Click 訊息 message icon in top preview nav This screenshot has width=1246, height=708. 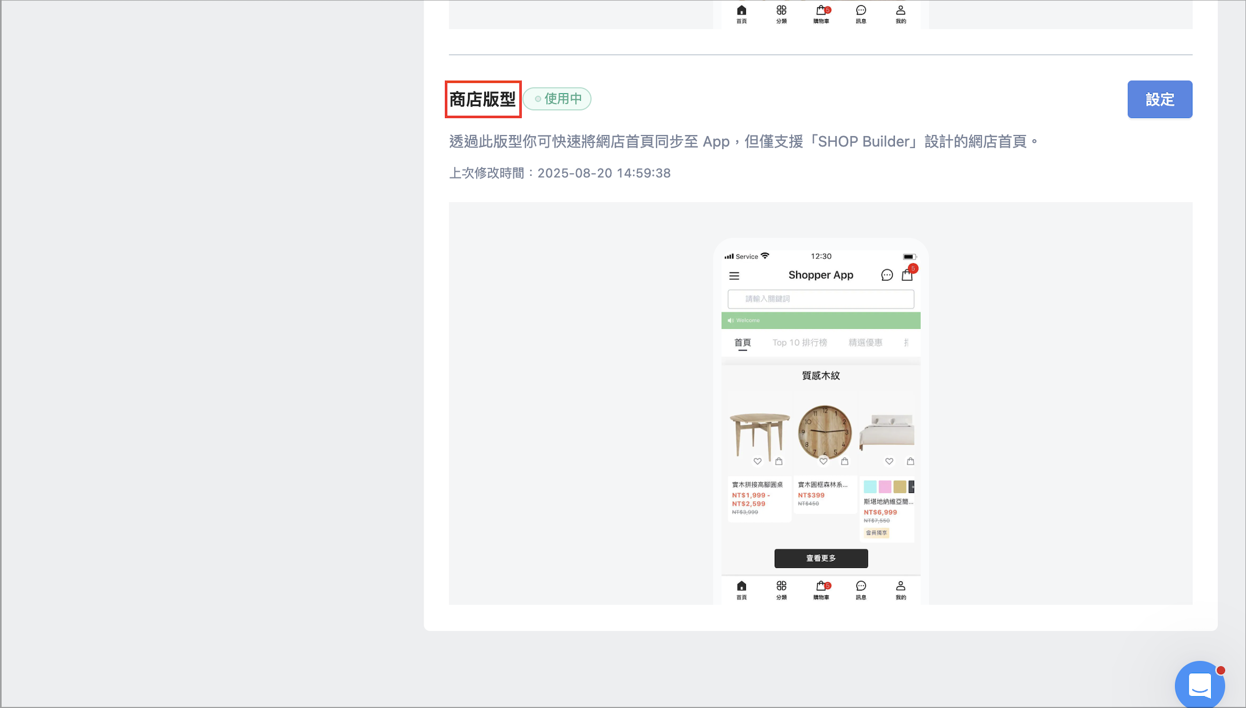click(x=861, y=14)
